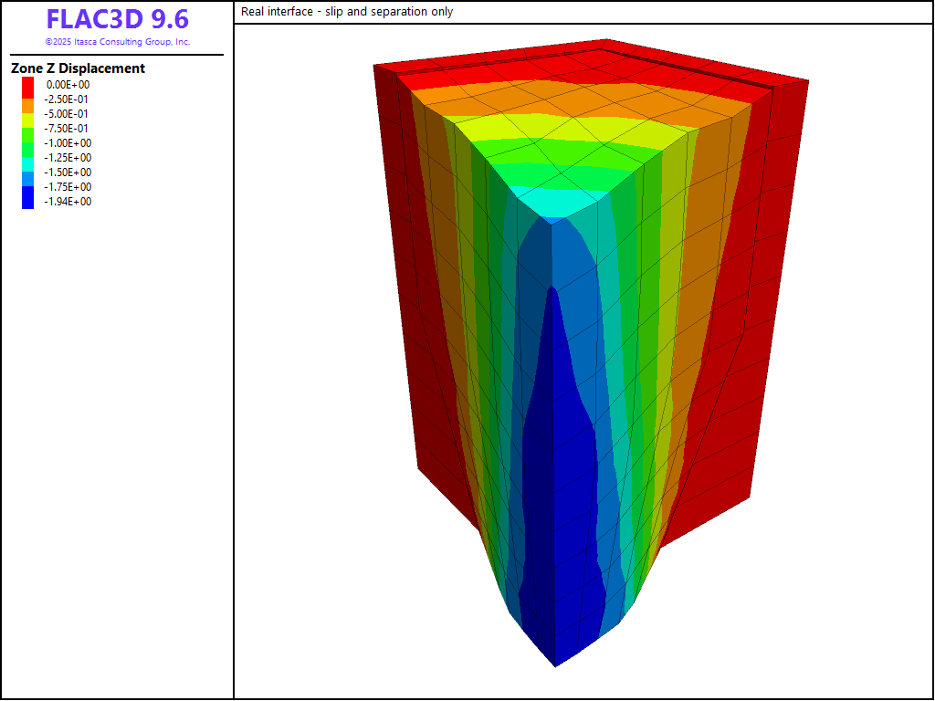The width and height of the screenshot is (935, 701).
Task: Click the dark blue -1.94E+00 legend swatch
Action: [28, 202]
